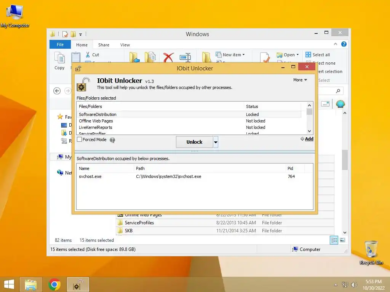The image size is (390, 292).
Task: Click the Pid column header
Action: pos(294,168)
